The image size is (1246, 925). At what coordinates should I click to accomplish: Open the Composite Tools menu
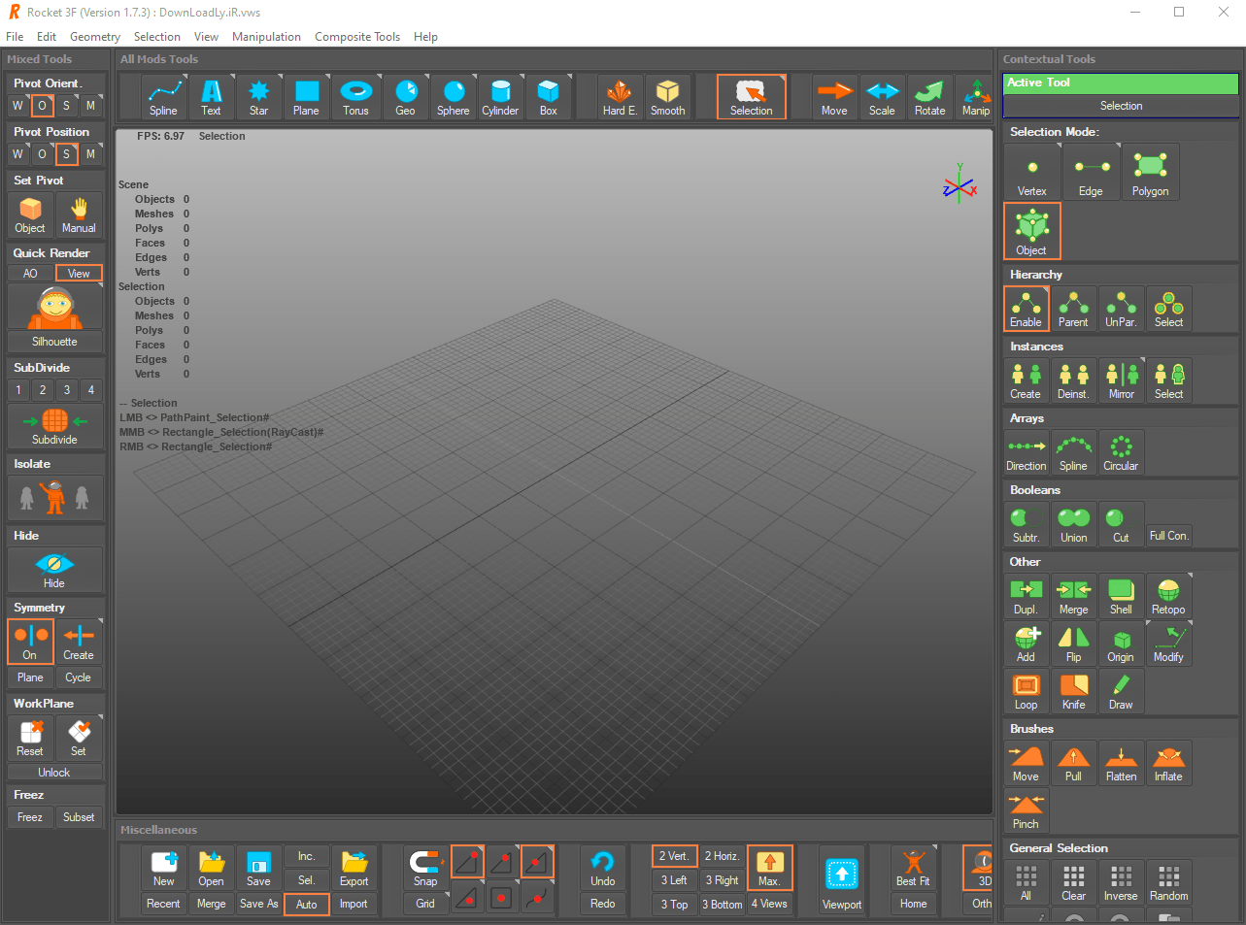[x=356, y=37]
